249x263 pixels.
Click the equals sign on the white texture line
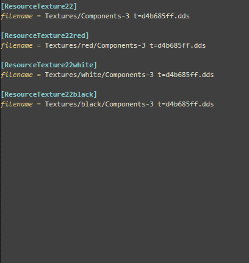[38, 75]
